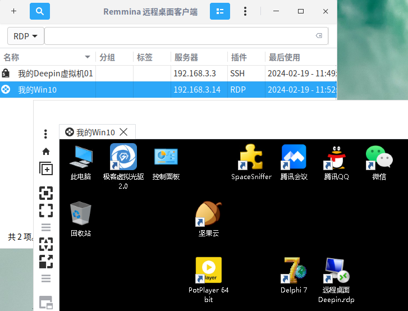Clear the quick connect field with backspace icon
The image size is (408, 311).
[319, 36]
